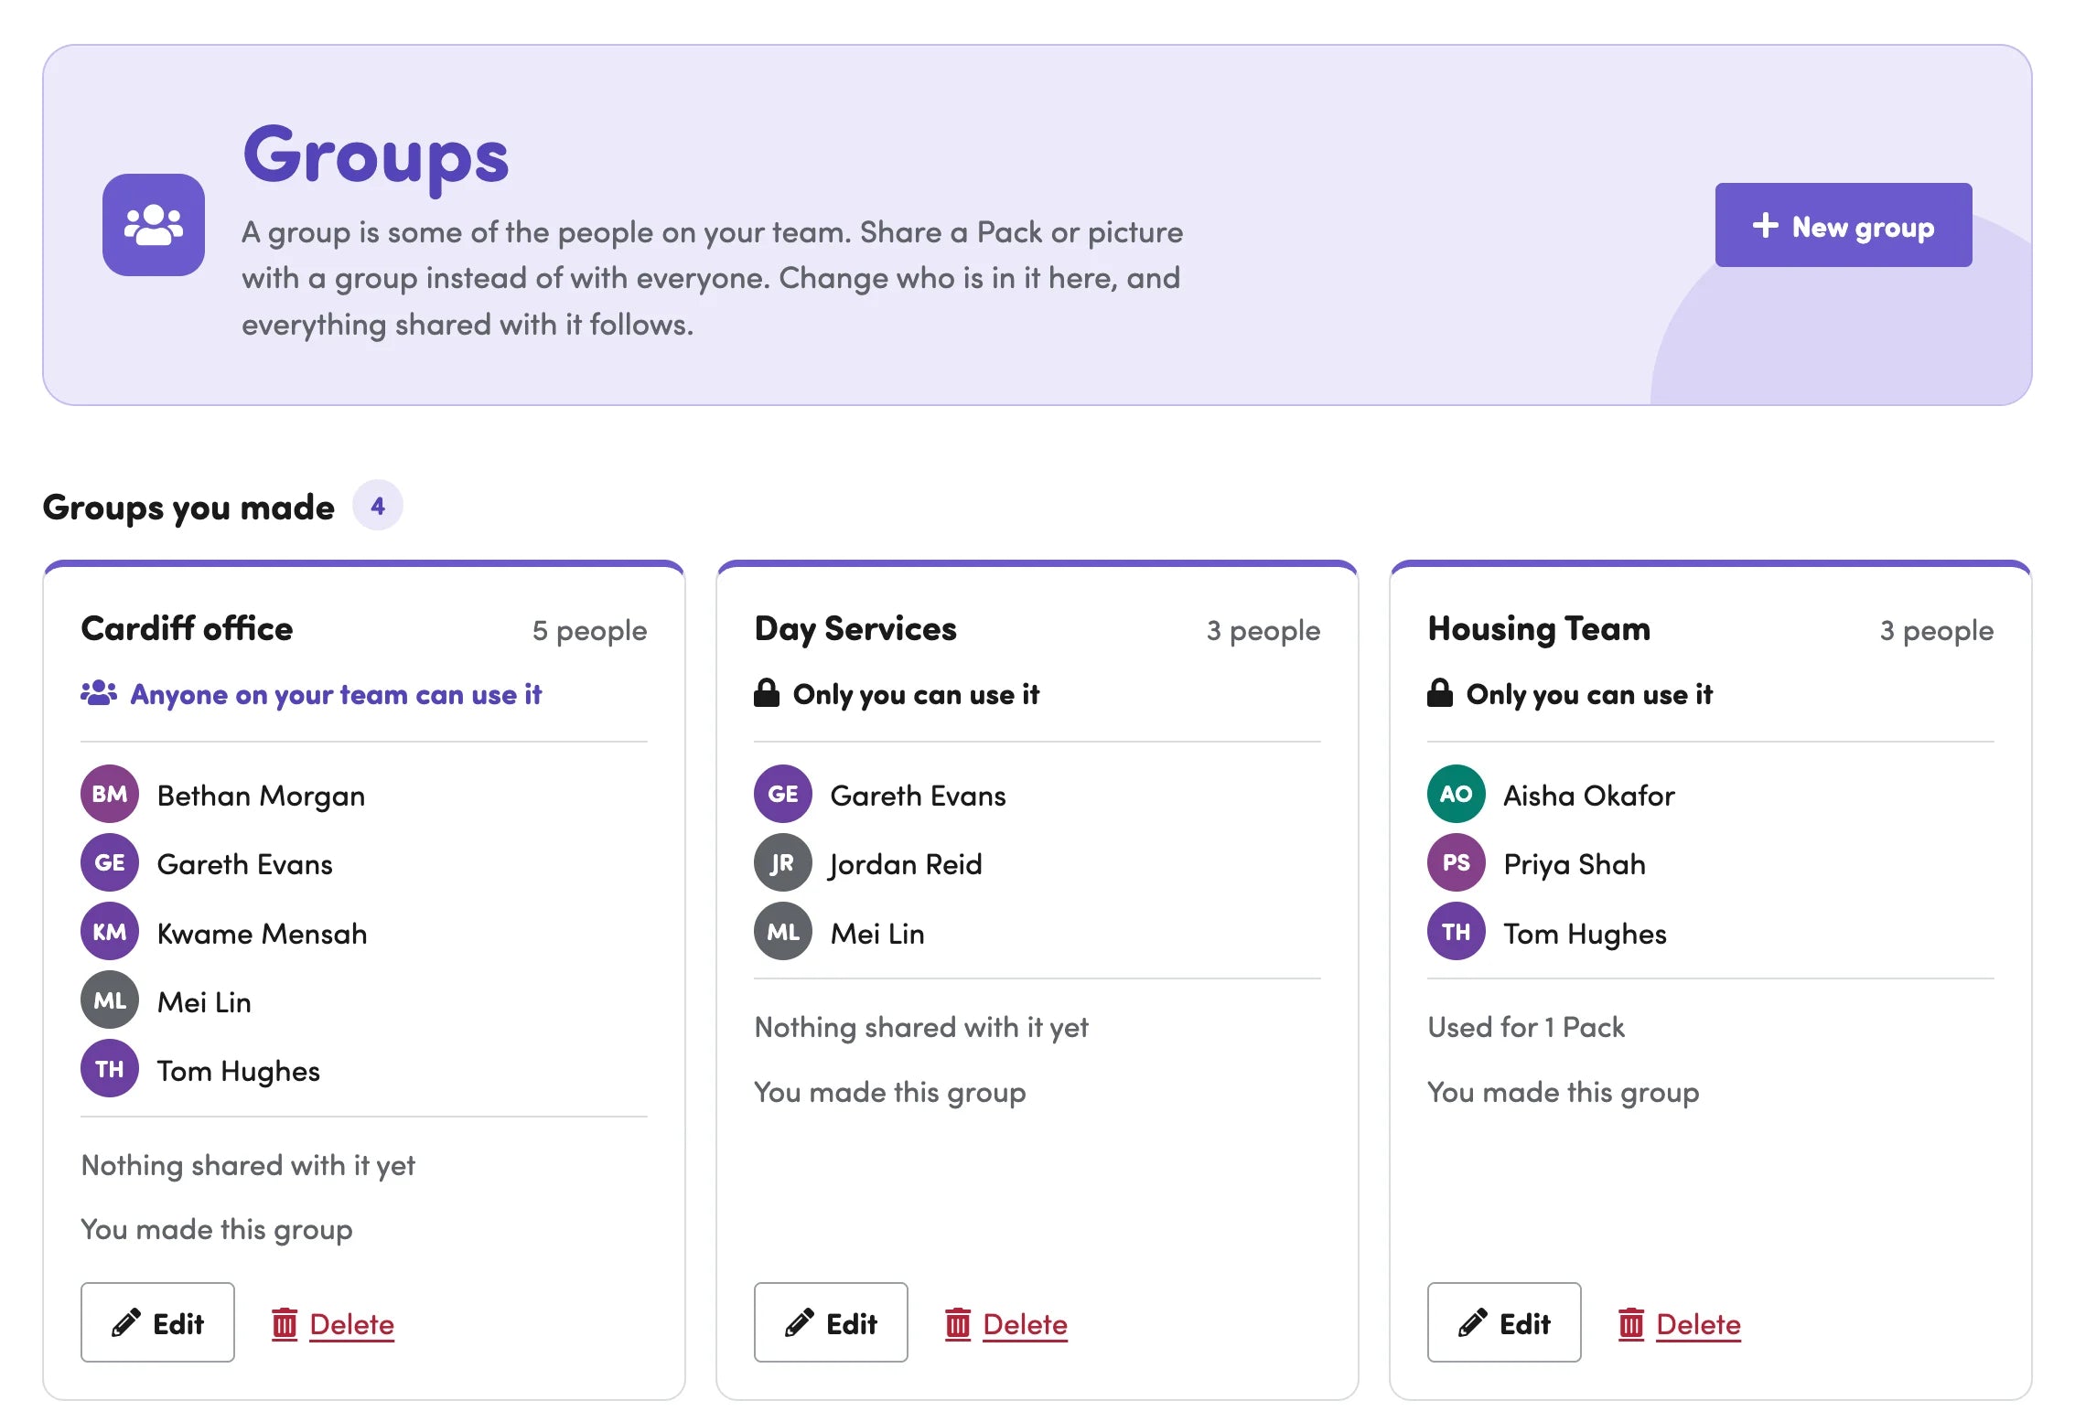Click the Housing Team card title

click(1539, 629)
